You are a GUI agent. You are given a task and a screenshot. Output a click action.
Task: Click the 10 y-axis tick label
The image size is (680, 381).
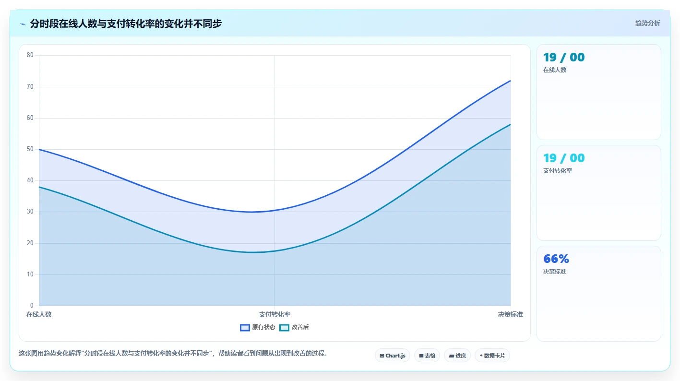tap(30, 274)
